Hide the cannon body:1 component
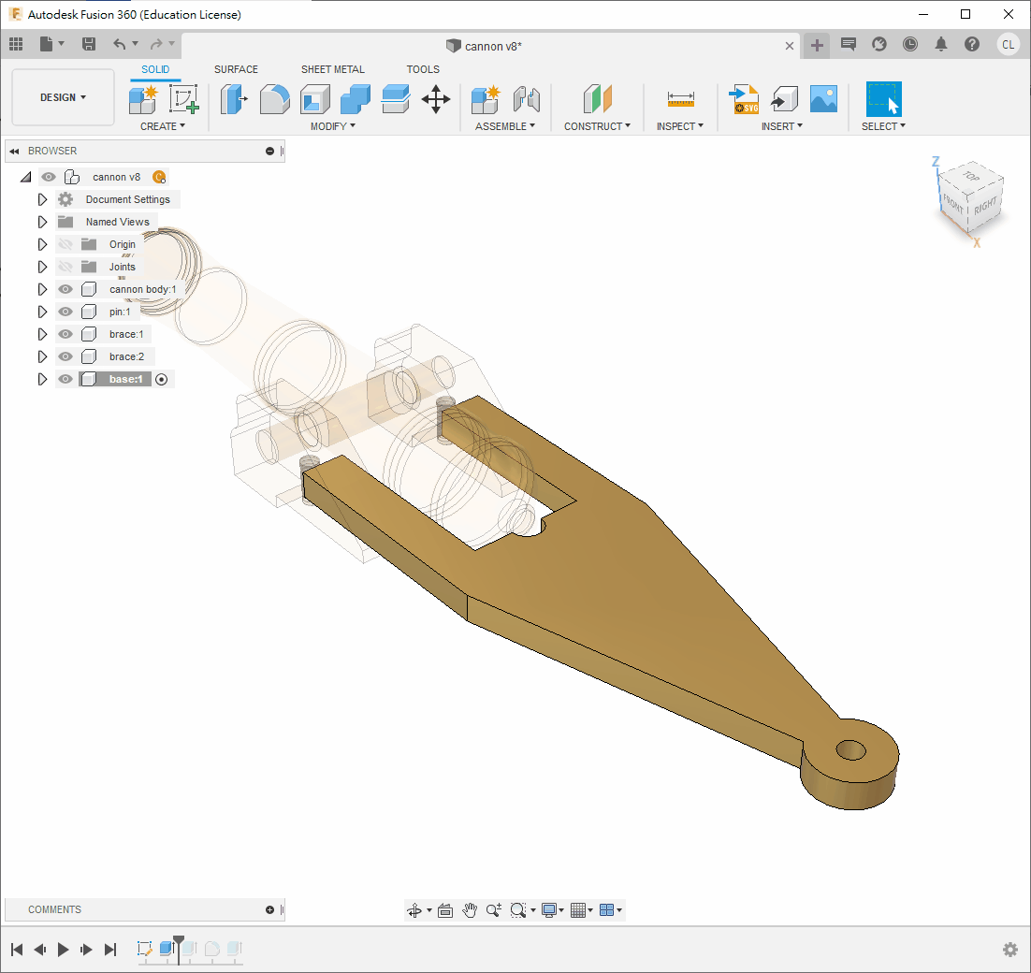 [x=65, y=289]
